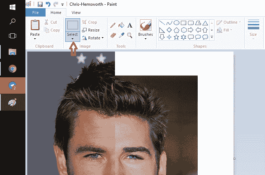Open the Resize dialog

(x=91, y=30)
